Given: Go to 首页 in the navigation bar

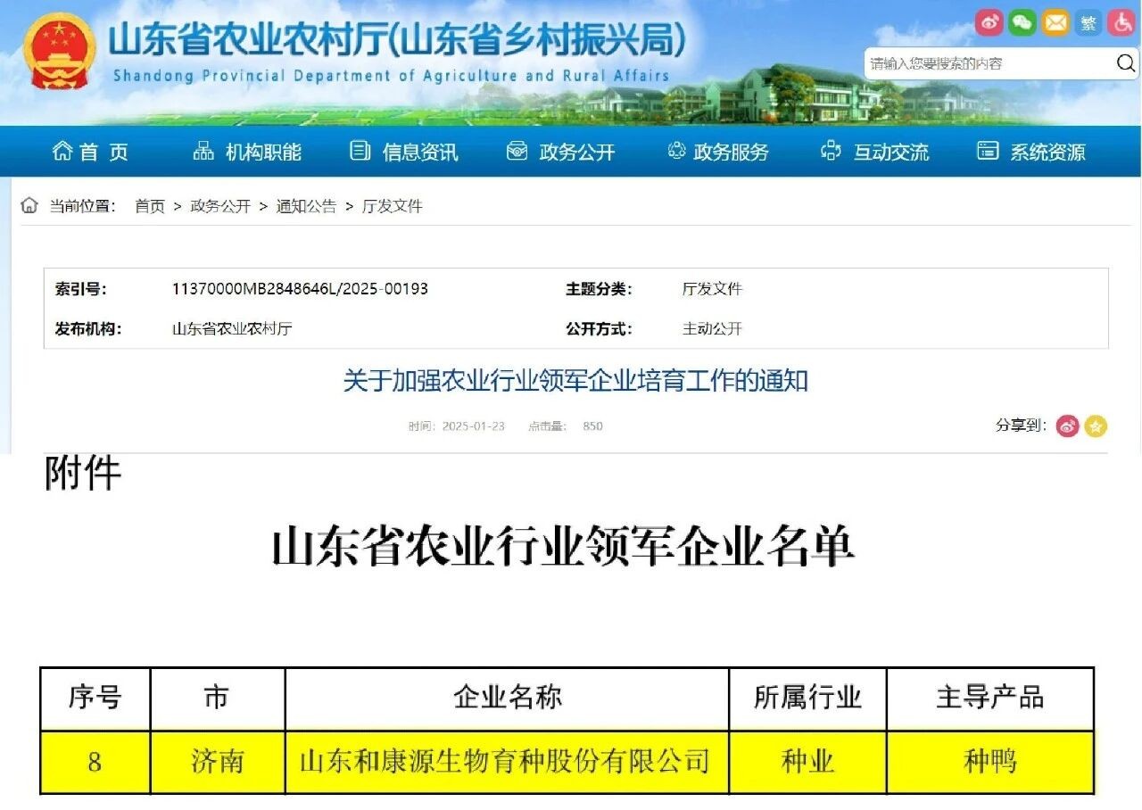Looking at the screenshot, I should [91, 153].
